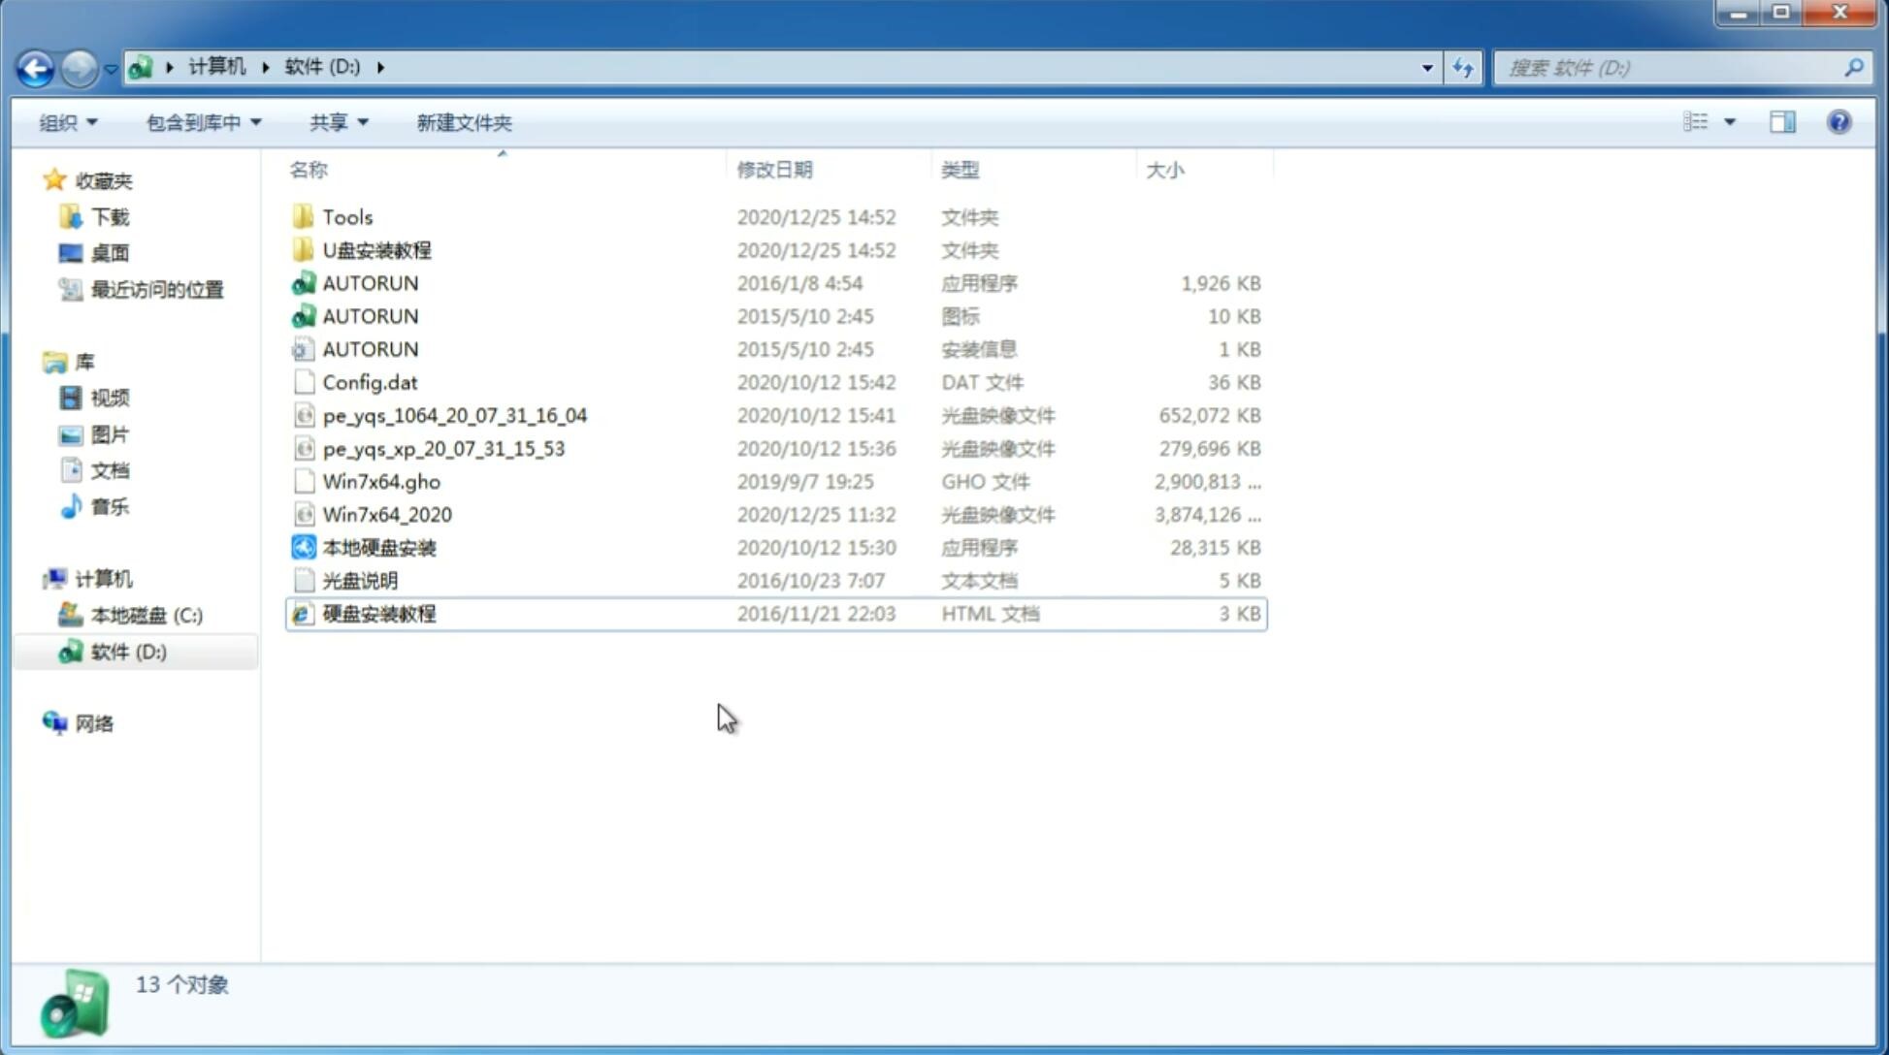
Task: Select 软件 (D:) drive in sidebar
Action: pos(127,651)
